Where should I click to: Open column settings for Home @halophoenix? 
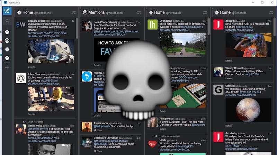pyautogui.click(x=73, y=12)
